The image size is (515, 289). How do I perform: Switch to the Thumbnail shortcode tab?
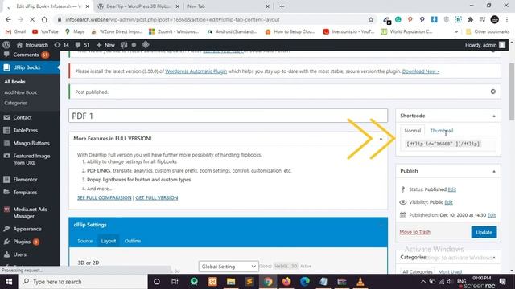tap(442, 131)
